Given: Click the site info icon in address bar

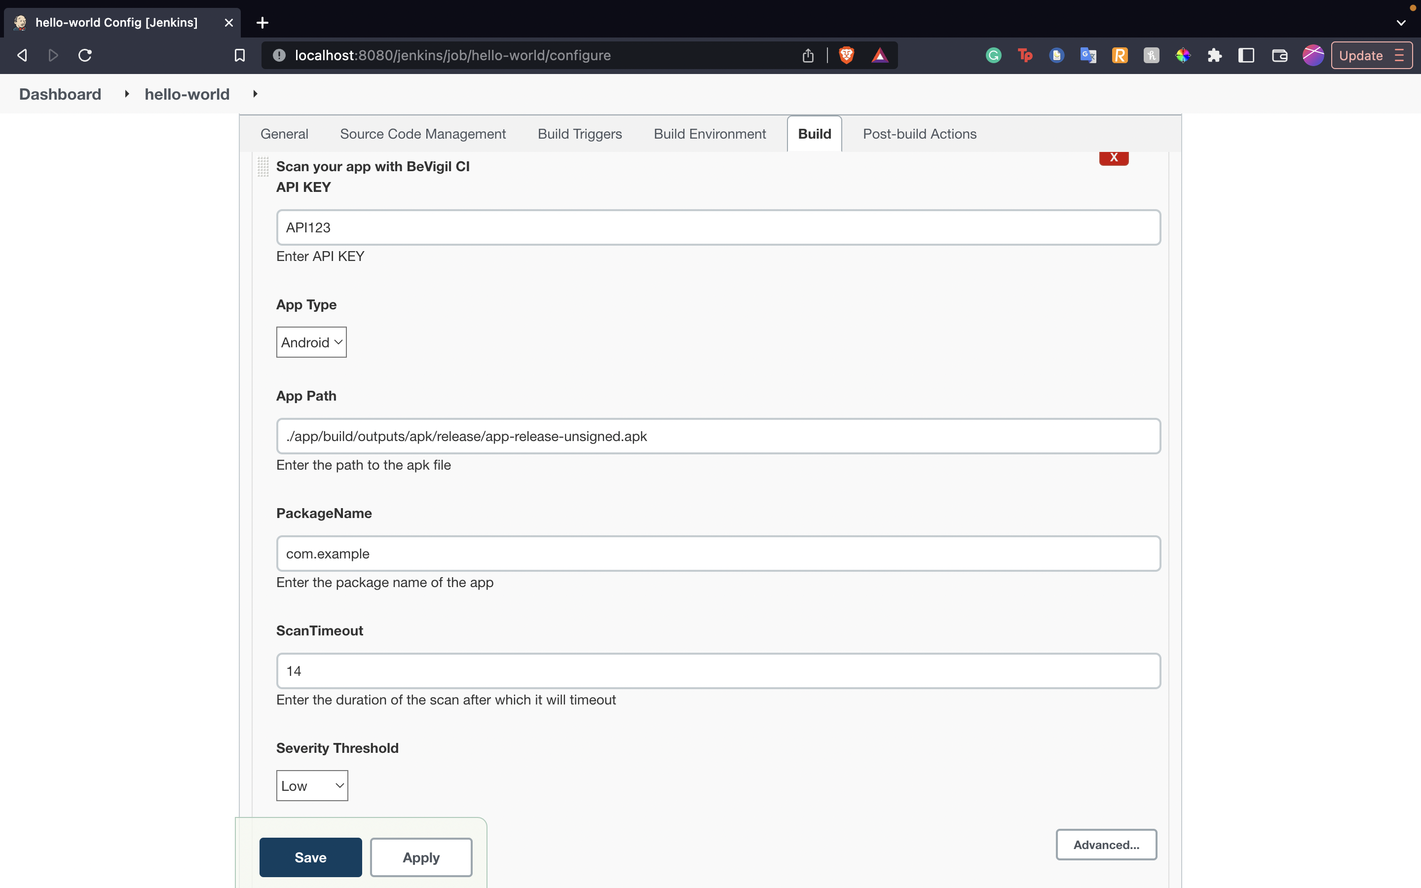Looking at the screenshot, I should [x=279, y=55].
